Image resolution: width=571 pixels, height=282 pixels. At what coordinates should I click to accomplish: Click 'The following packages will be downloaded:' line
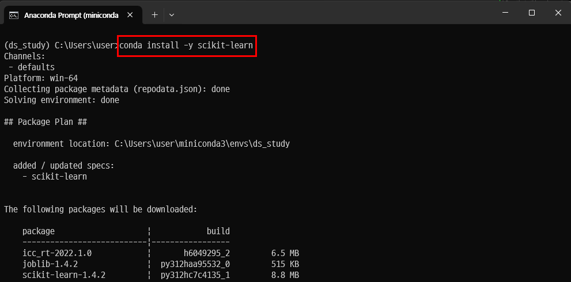point(100,209)
